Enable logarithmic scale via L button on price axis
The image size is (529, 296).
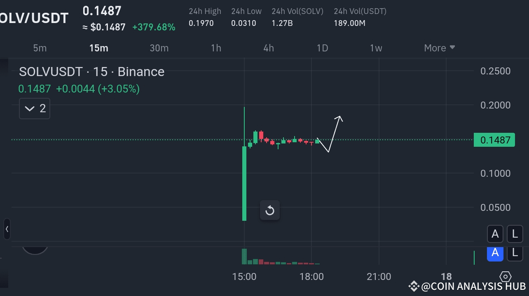(515, 234)
